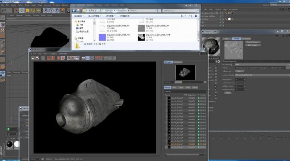Open the Explorer help icon
290x161 pixels.
pos(196,16)
